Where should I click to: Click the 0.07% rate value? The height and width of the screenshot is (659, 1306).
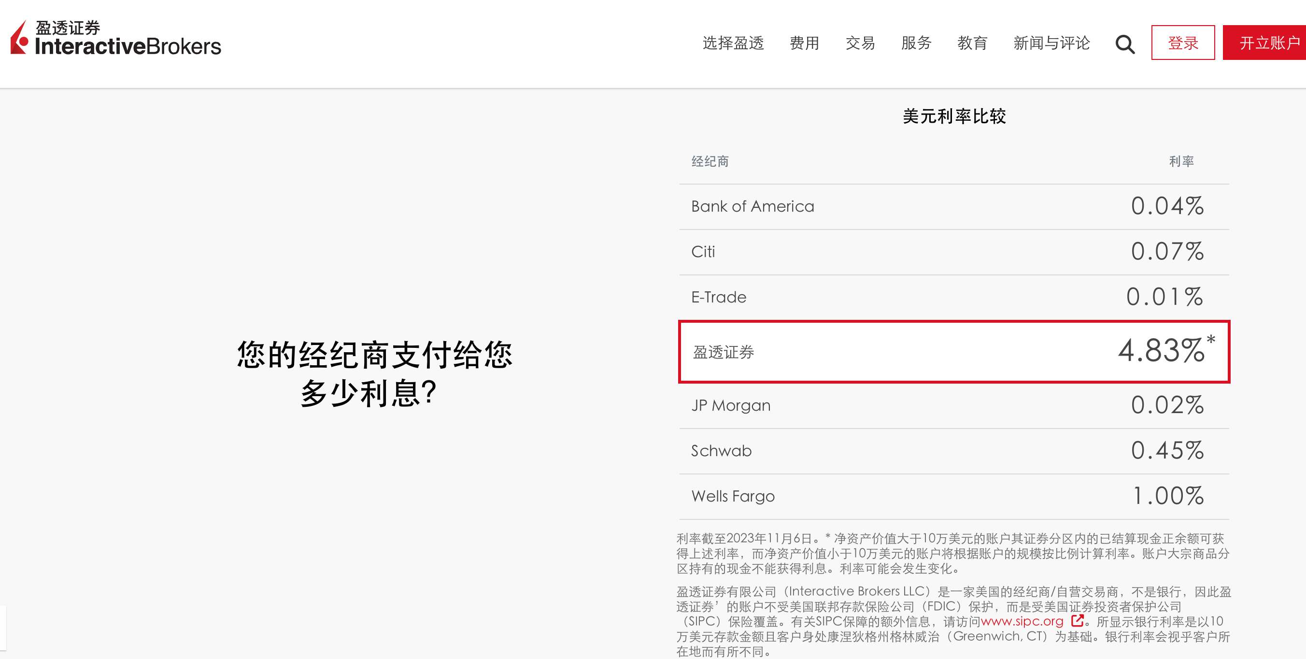tap(1167, 252)
